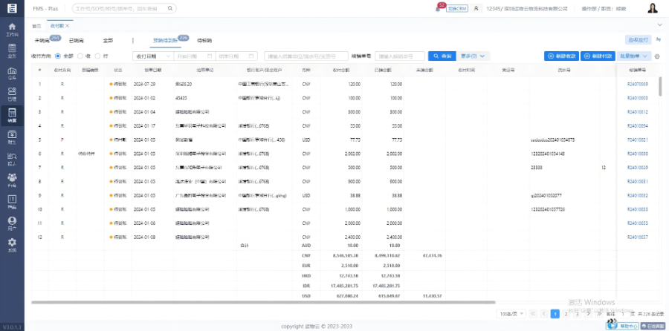Expand the tab list chevron at top right
The height and width of the screenshot is (331, 669).
tap(660, 25)
